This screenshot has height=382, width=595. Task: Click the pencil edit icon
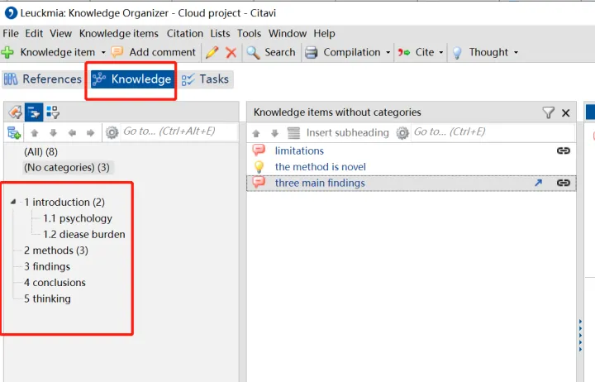pos(212,52)
